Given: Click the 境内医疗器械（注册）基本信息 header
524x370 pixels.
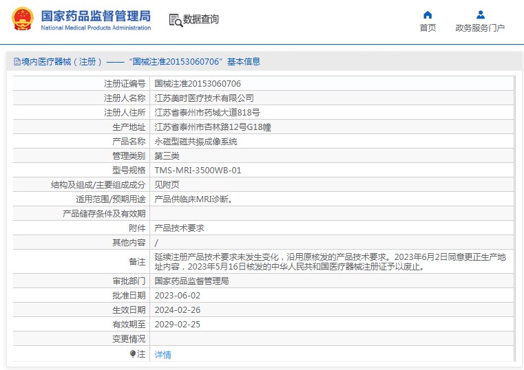Looking at the screenshot, I should tap(137, 62).
